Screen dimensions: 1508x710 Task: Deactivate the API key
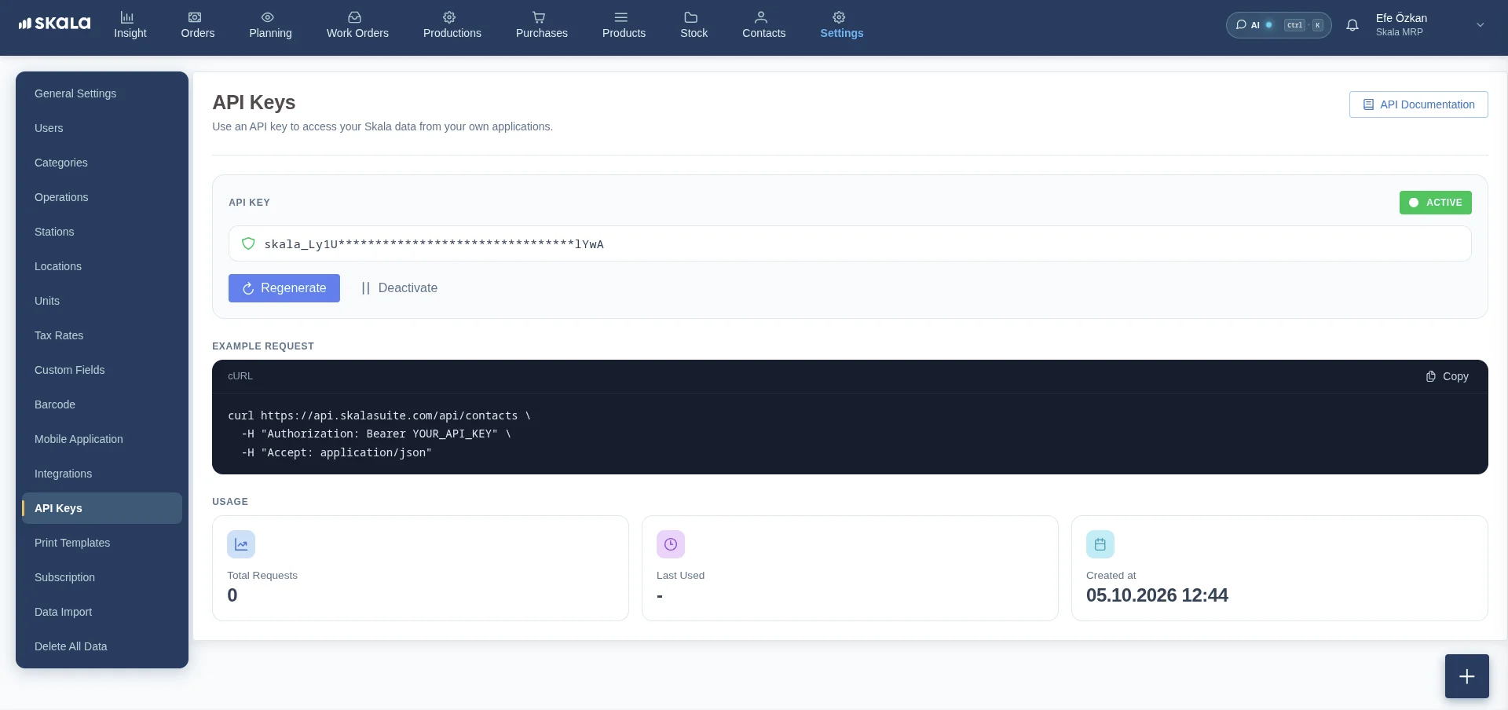[399, 288]
